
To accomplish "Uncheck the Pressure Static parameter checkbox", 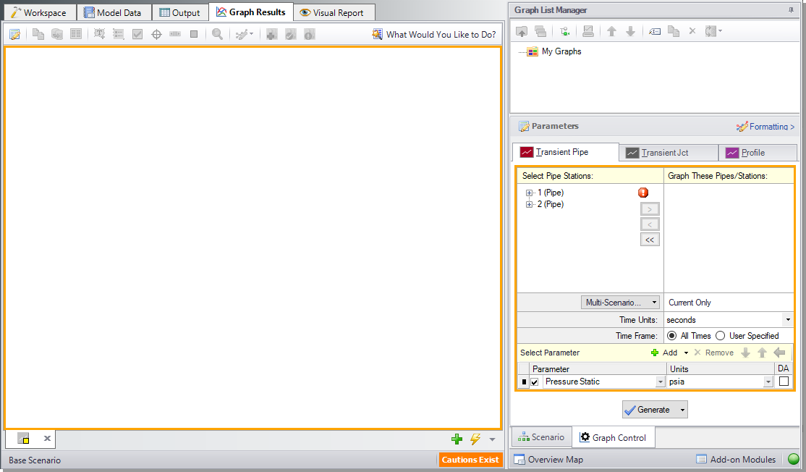I will coord(535,382).
